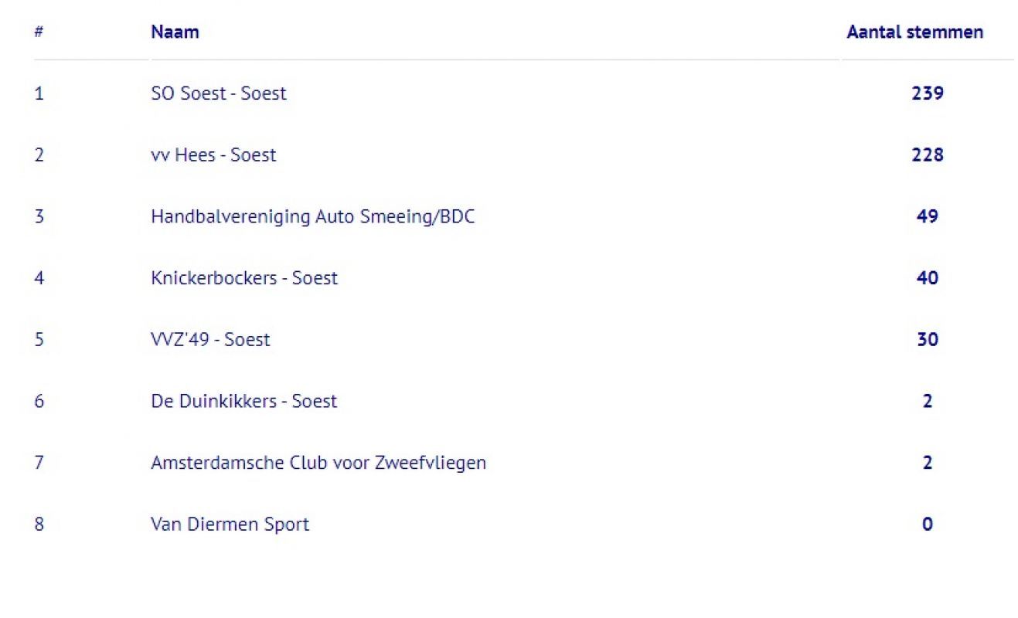The height and width of the screenshot is (618, 1018).
Task: Click the Naam column header
Action: [175, 32]
